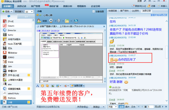Viewport: 169px width, 110px height.
Task: Click the message-record panel scroll-up arrow
Action: 166,21
